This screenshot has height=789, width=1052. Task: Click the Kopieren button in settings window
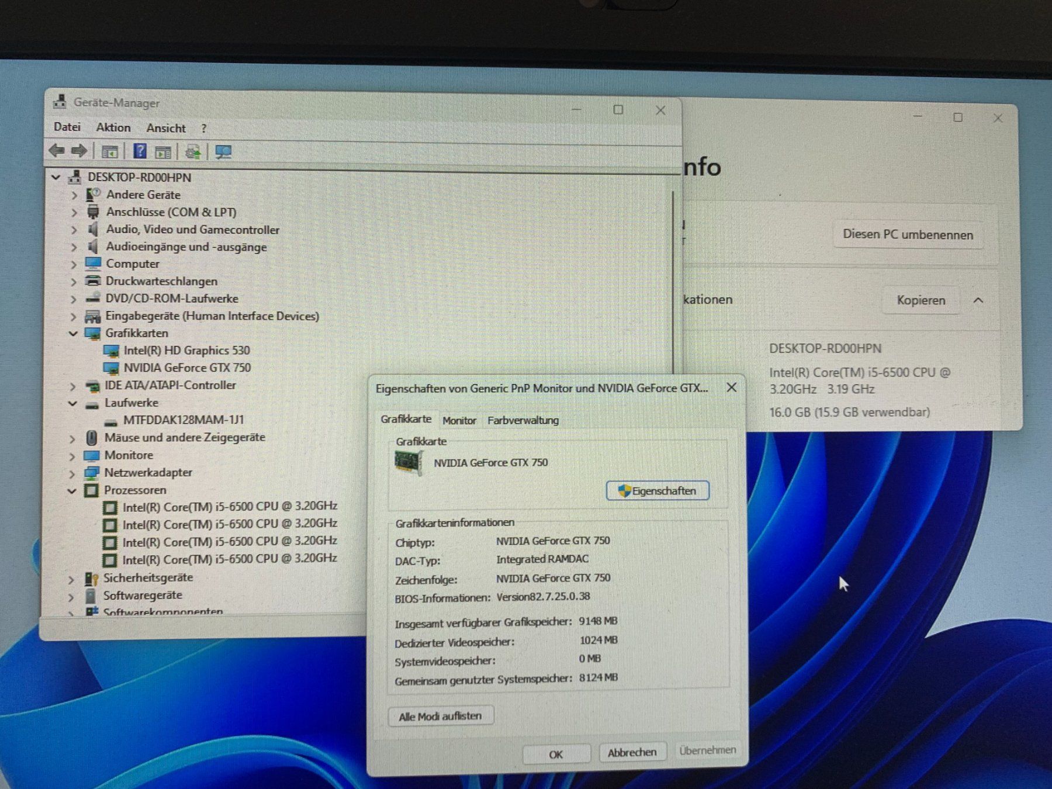tap(921, 300)
